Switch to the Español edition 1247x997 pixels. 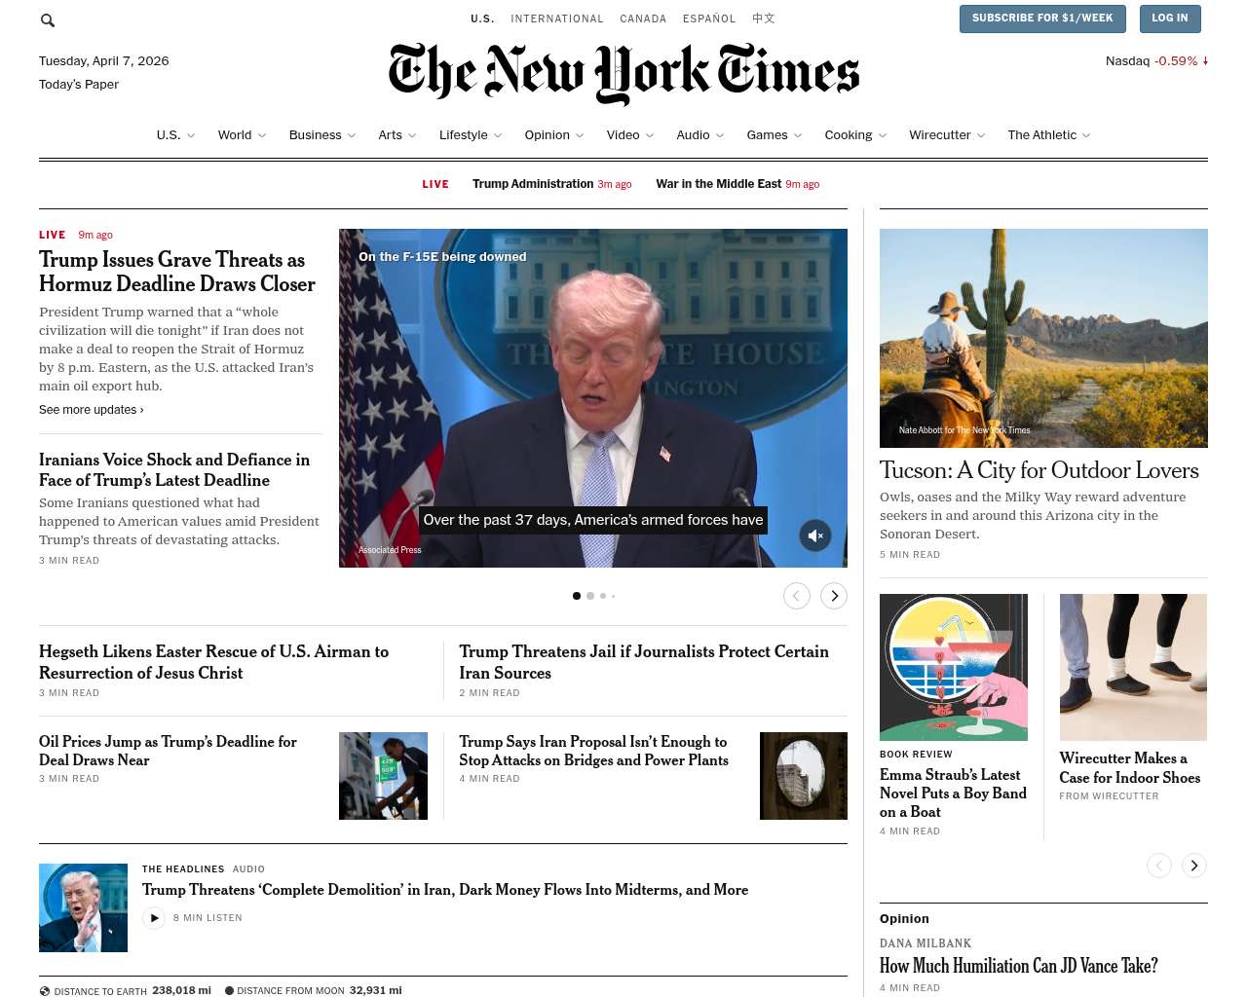pos(709,18)
